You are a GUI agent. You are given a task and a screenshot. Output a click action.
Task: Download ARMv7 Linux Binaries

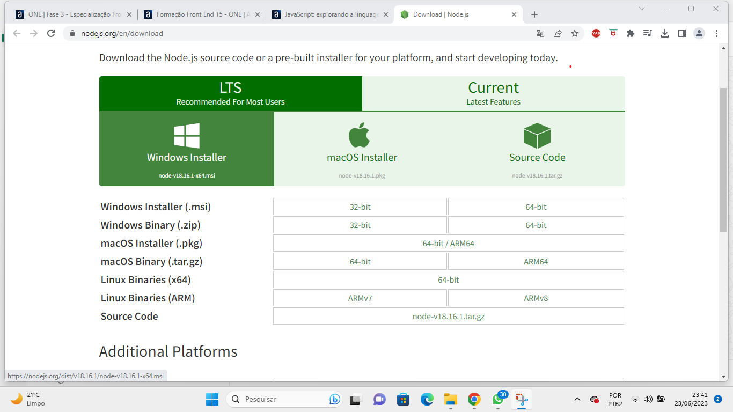(x=360, y=298)
